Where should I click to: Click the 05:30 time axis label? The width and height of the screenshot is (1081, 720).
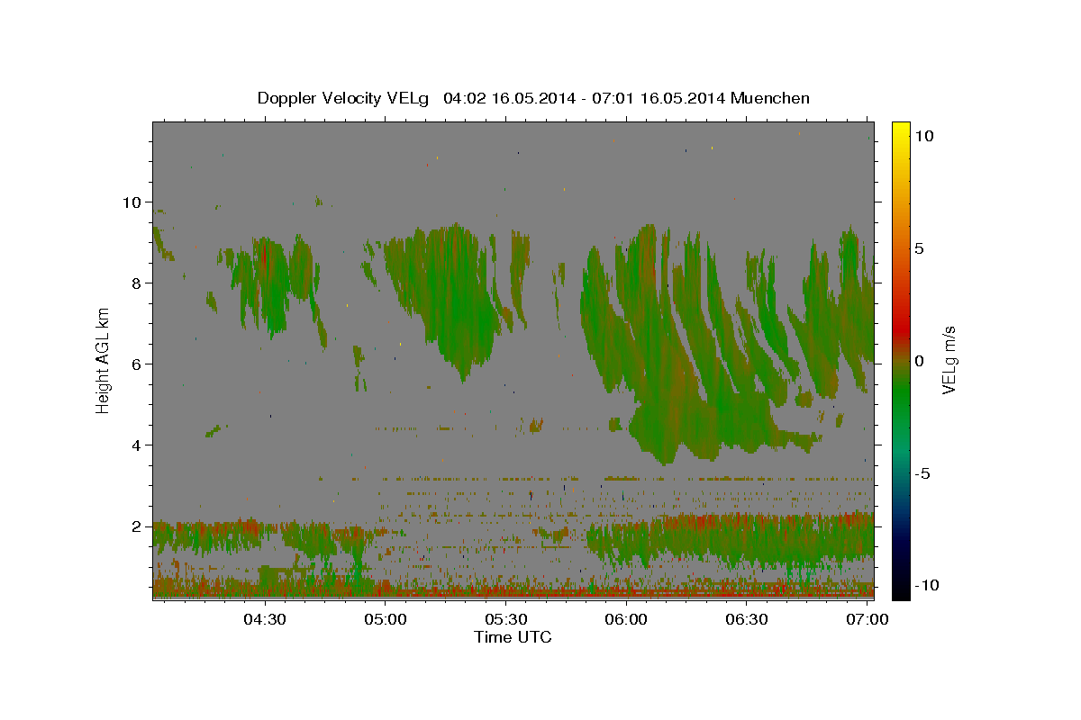pos(506,619)
